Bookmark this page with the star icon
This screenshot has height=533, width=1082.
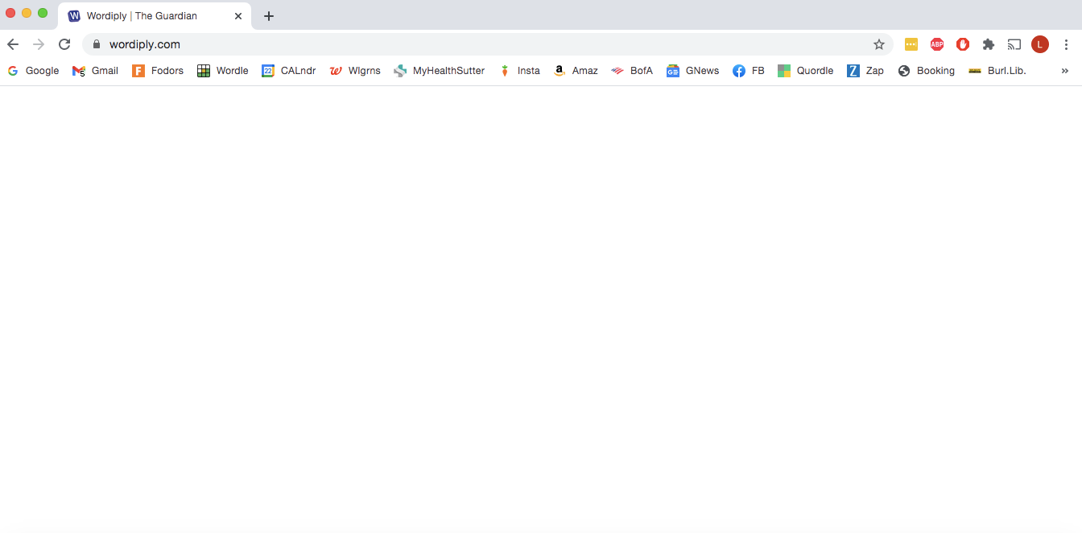pyautogui.click(x=879, y=44)
